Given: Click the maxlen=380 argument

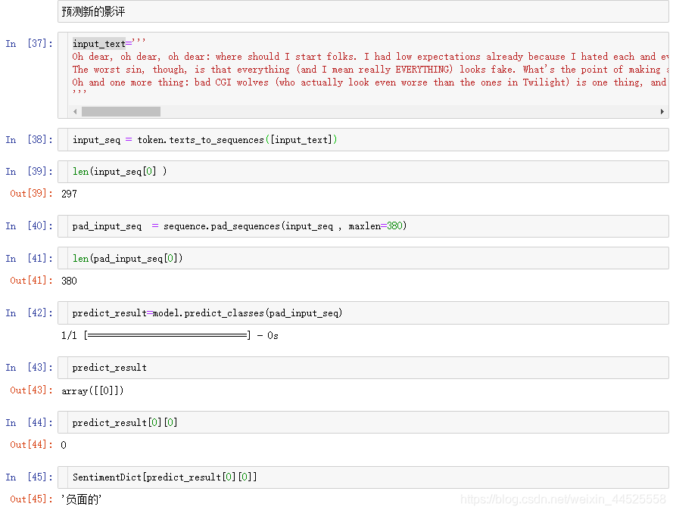Looking at the screenshot, I should (x=375, y=226).
